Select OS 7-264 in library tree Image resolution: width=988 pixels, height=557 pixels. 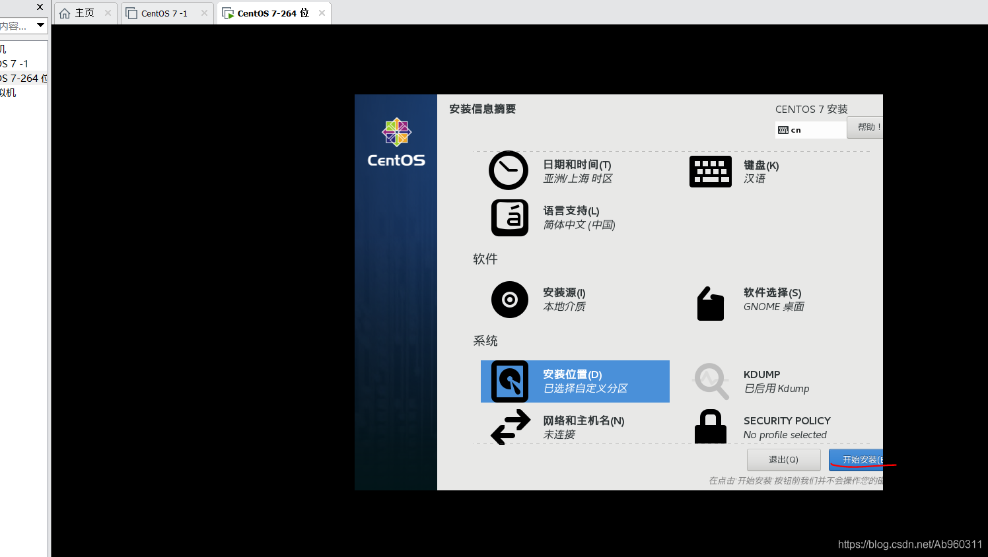24,78
